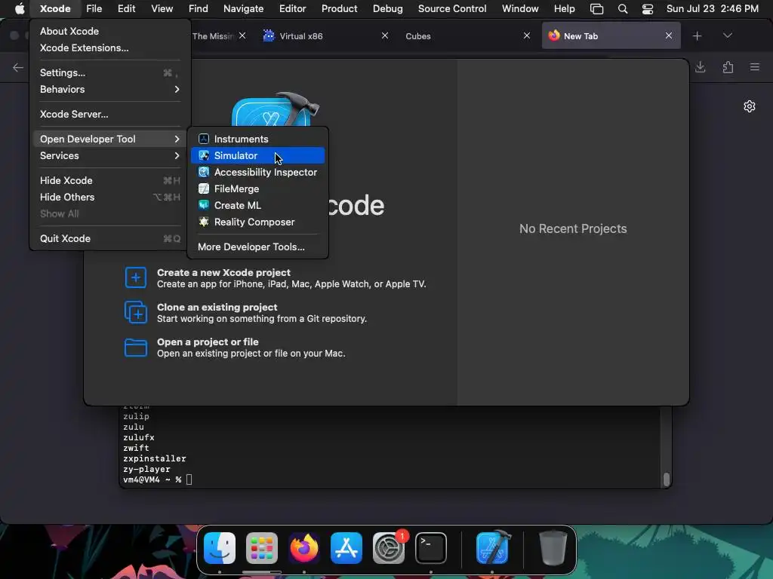The width and height of the screenshot is (773, 579).
Task: Click Clone an existing project icon
Action: click(x=136, y=312)
